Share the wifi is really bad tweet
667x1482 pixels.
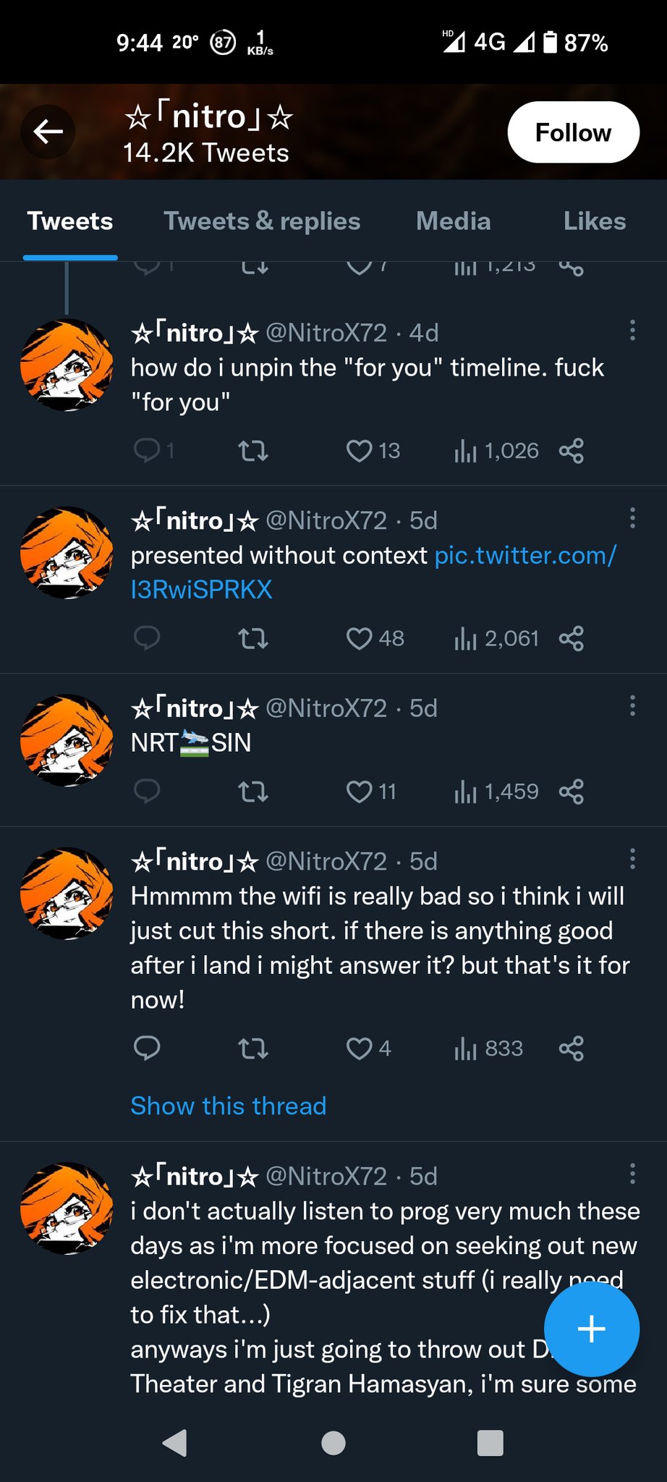(x=571, y=1048)
